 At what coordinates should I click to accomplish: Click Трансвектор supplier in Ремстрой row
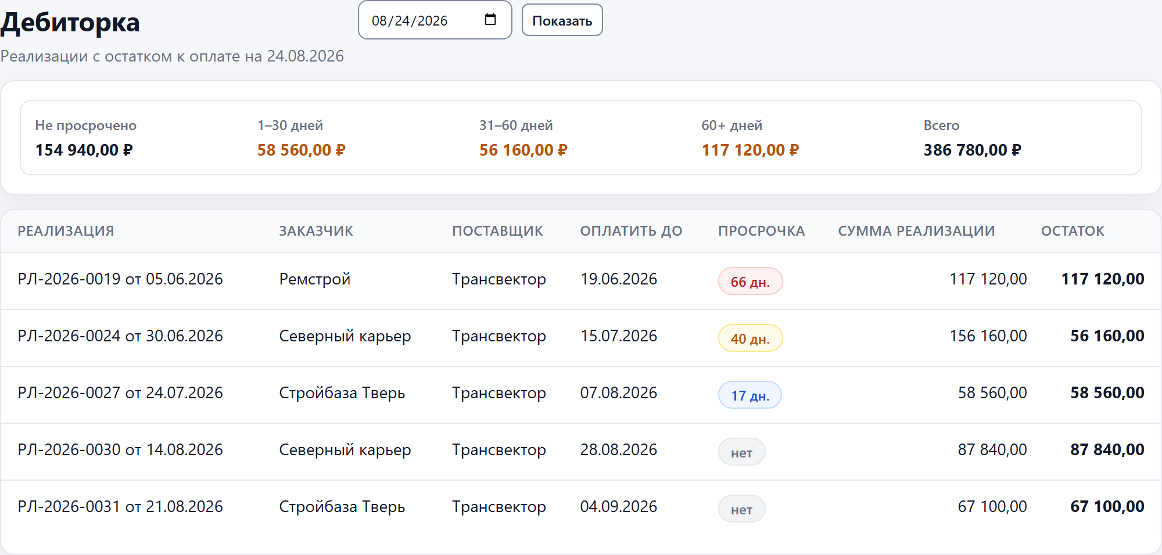pyautogui.click(x=499, y=279)
